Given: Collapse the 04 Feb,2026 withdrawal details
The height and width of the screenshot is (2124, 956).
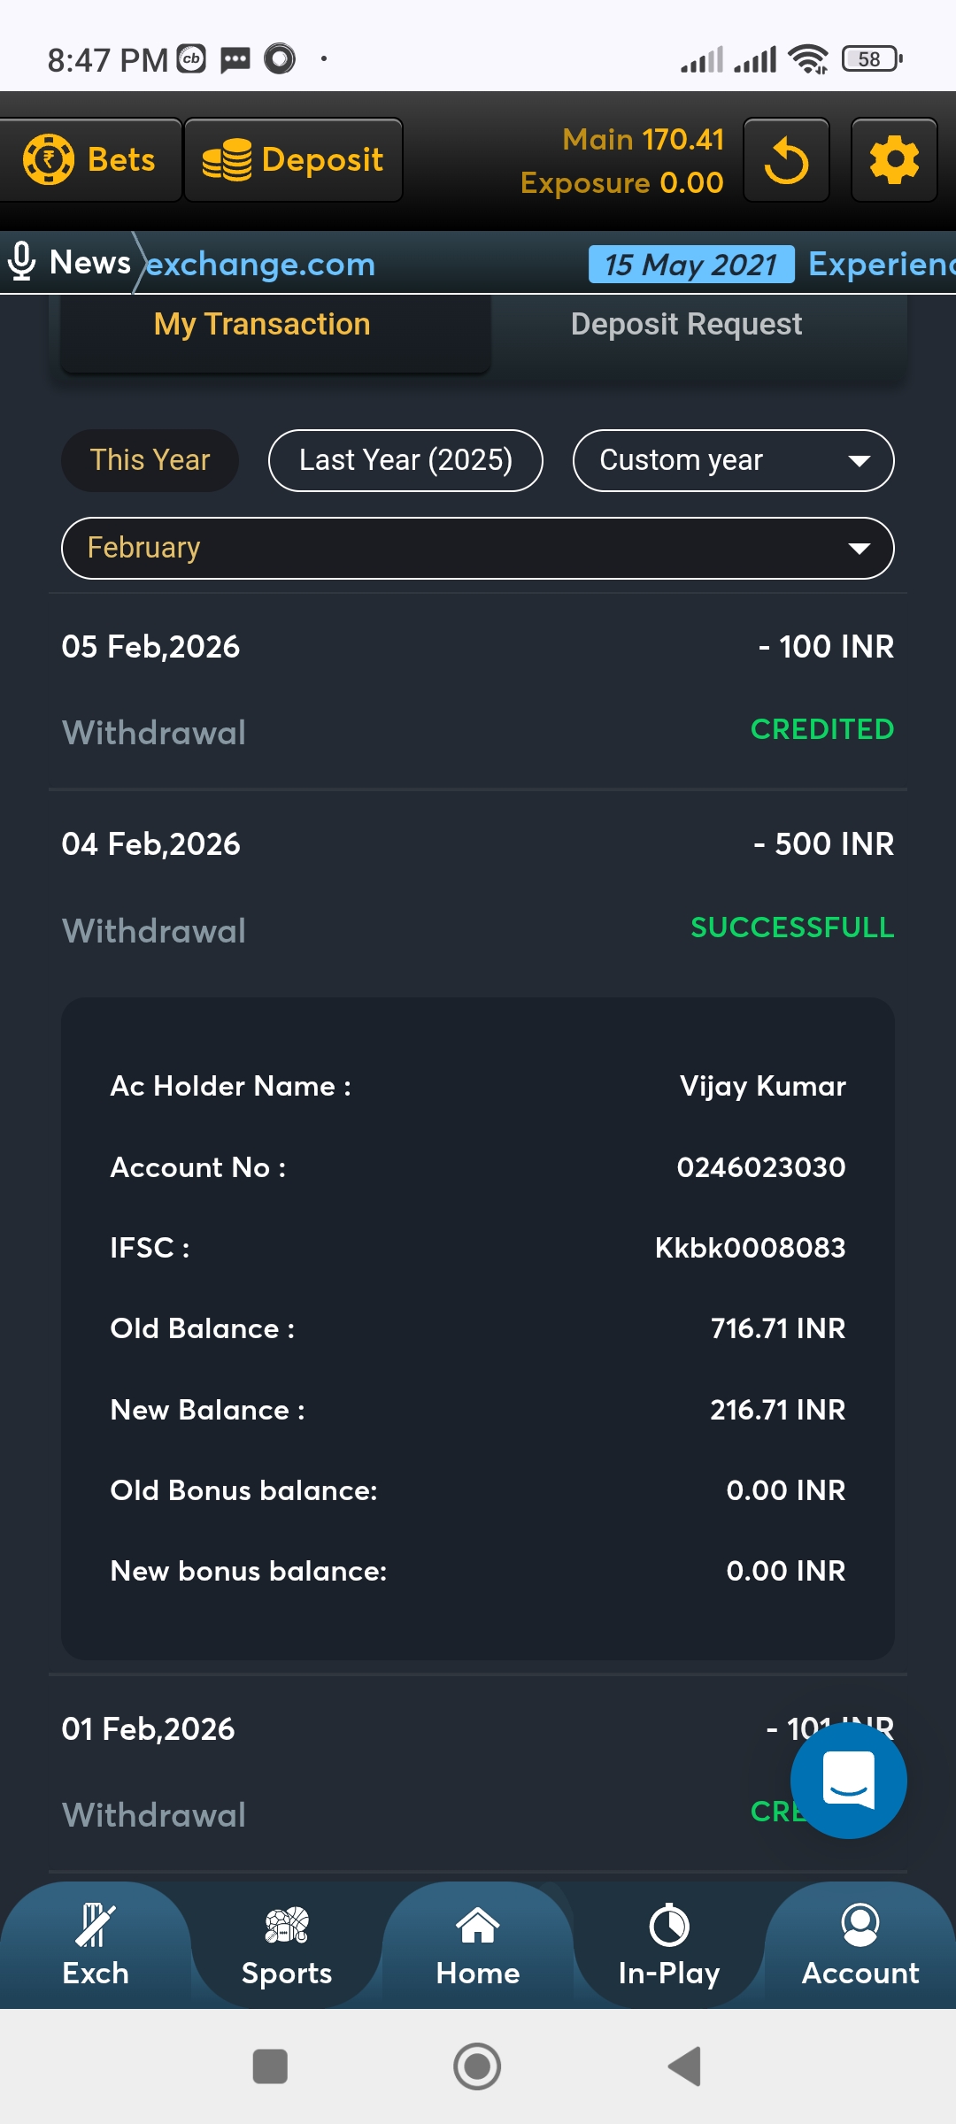Looking at the screenshot, I should click(x=478, y=885).
